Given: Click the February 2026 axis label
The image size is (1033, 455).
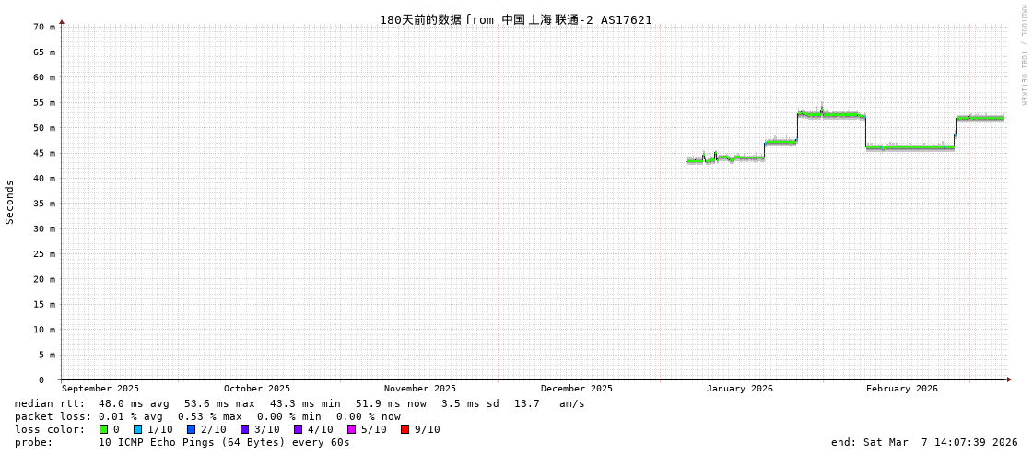Looking at the screenshot, I should pyautogui.click(x=901, y=389).
